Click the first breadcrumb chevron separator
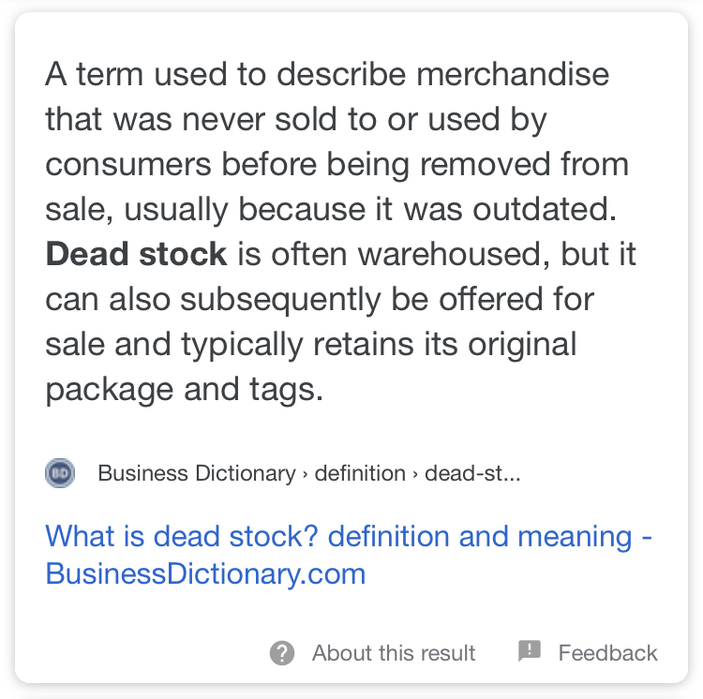The width and height of the screenshot is (703, 699). 306,473
